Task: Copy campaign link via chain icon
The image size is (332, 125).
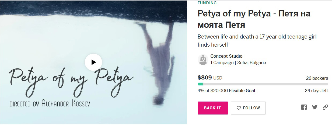Action: (325, 107)
